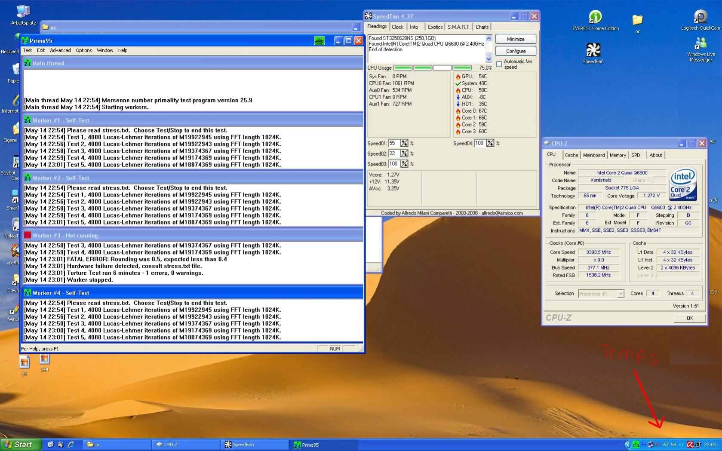Switch to the Charts tab in SpeedFan
Screen dimensions: 722x451
click(482, 27)
